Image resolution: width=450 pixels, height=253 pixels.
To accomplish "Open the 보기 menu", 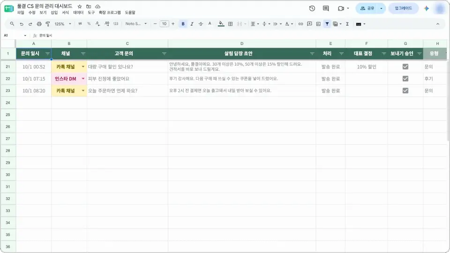I will pyautogui.click(x=43, y=13).
